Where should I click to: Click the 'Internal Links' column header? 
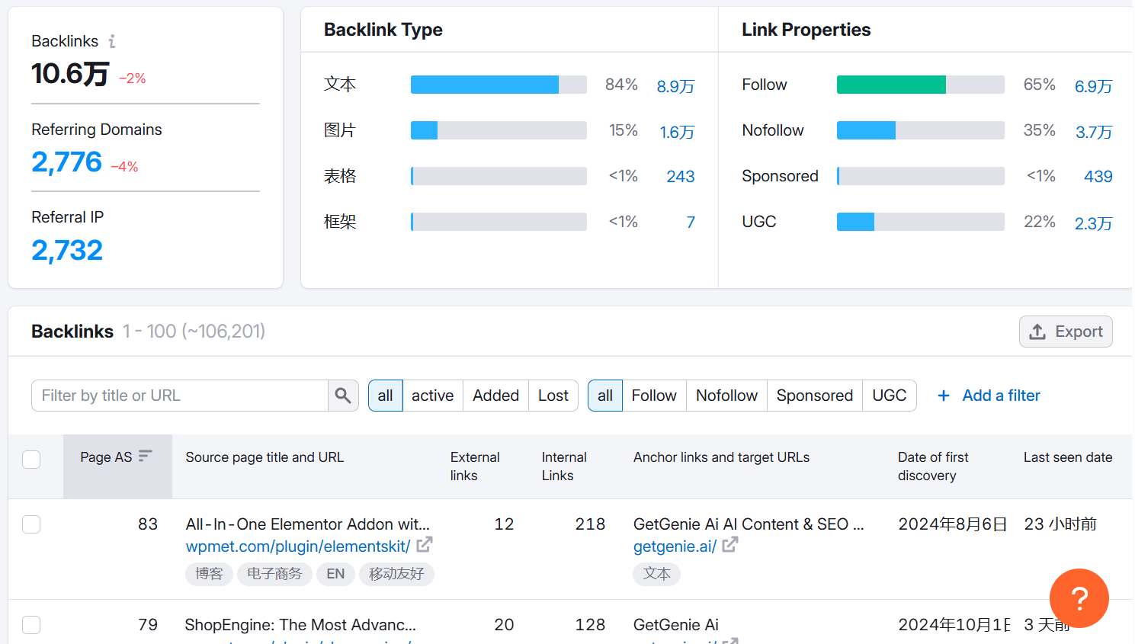click(564, 466)
